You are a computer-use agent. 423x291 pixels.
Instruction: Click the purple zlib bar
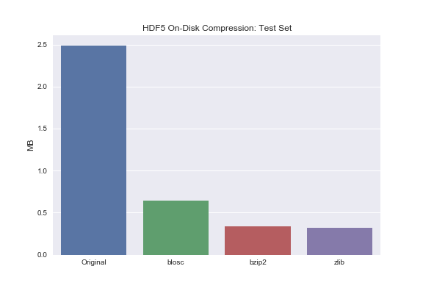339,241
